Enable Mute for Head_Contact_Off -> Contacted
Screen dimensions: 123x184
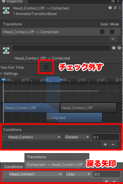tap(112, 32)
